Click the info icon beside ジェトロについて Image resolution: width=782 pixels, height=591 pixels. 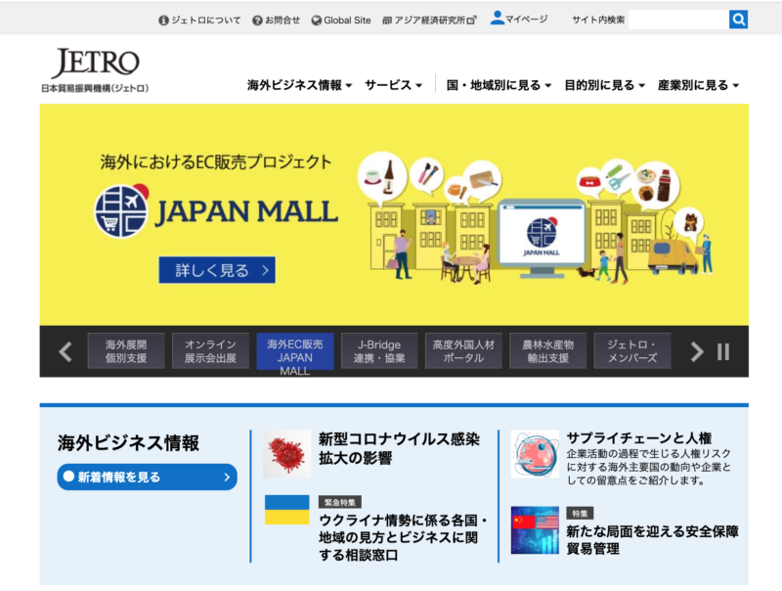[x=163, y=21]
